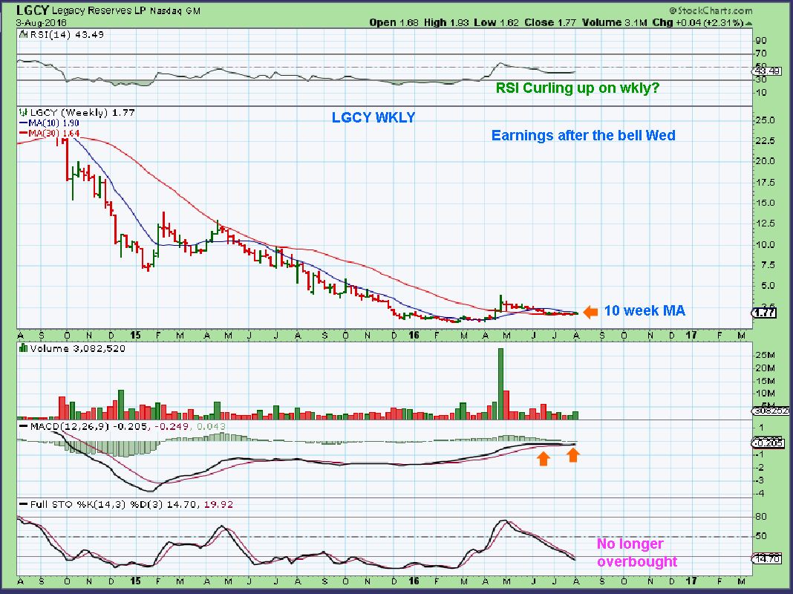Screen dimensions: 793x594
Task: Click the Nasdaq GM exchange label
Action: (x=175, y=10)
